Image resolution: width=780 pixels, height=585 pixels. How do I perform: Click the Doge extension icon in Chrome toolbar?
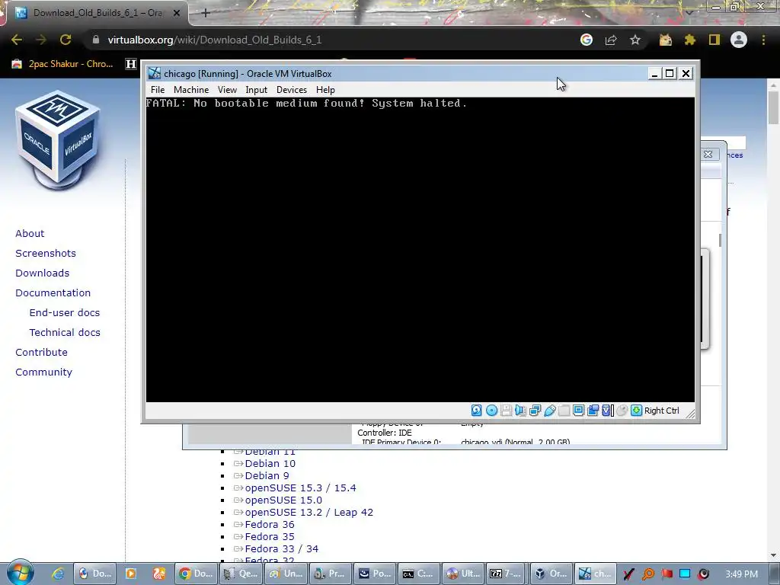click(x=666, y=40)
